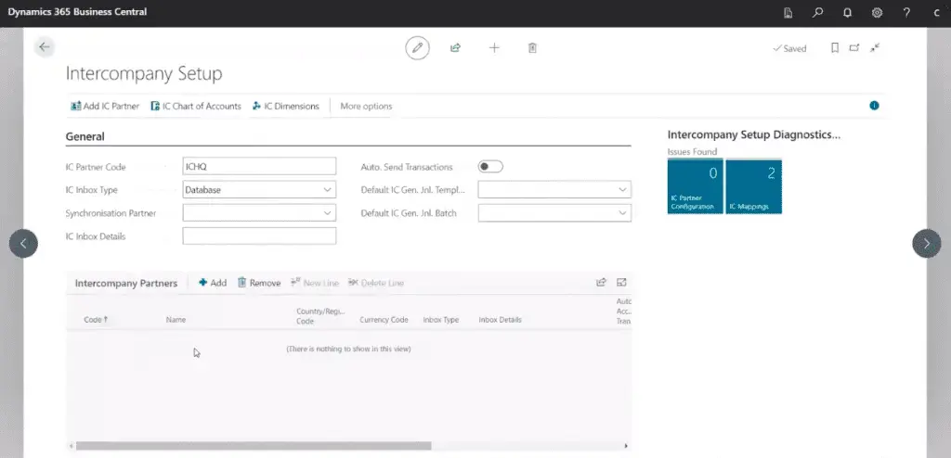Viewport: 951px width, 458px height.
Task: Open the settings gear icon
Action: (x=877, y=13)
